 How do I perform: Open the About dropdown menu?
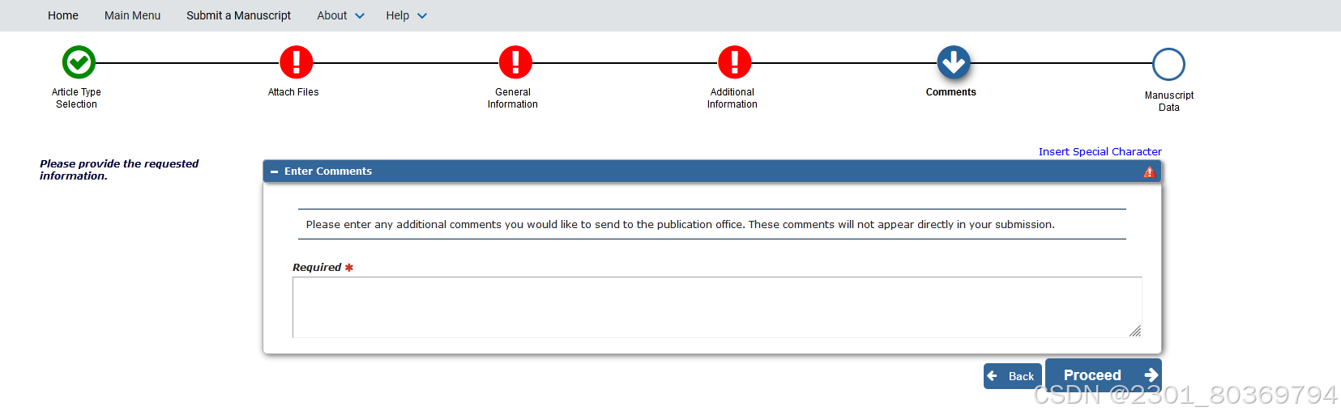341,15
